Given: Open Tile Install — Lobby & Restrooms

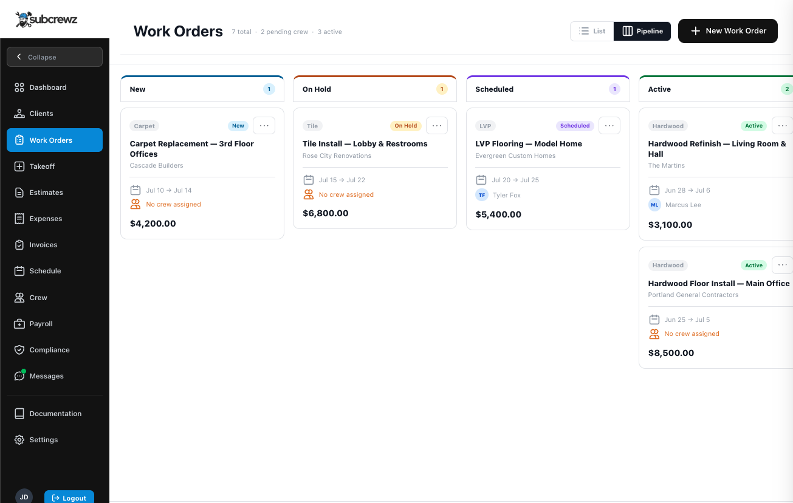Looking at the screenshot, I should (365, 144).
